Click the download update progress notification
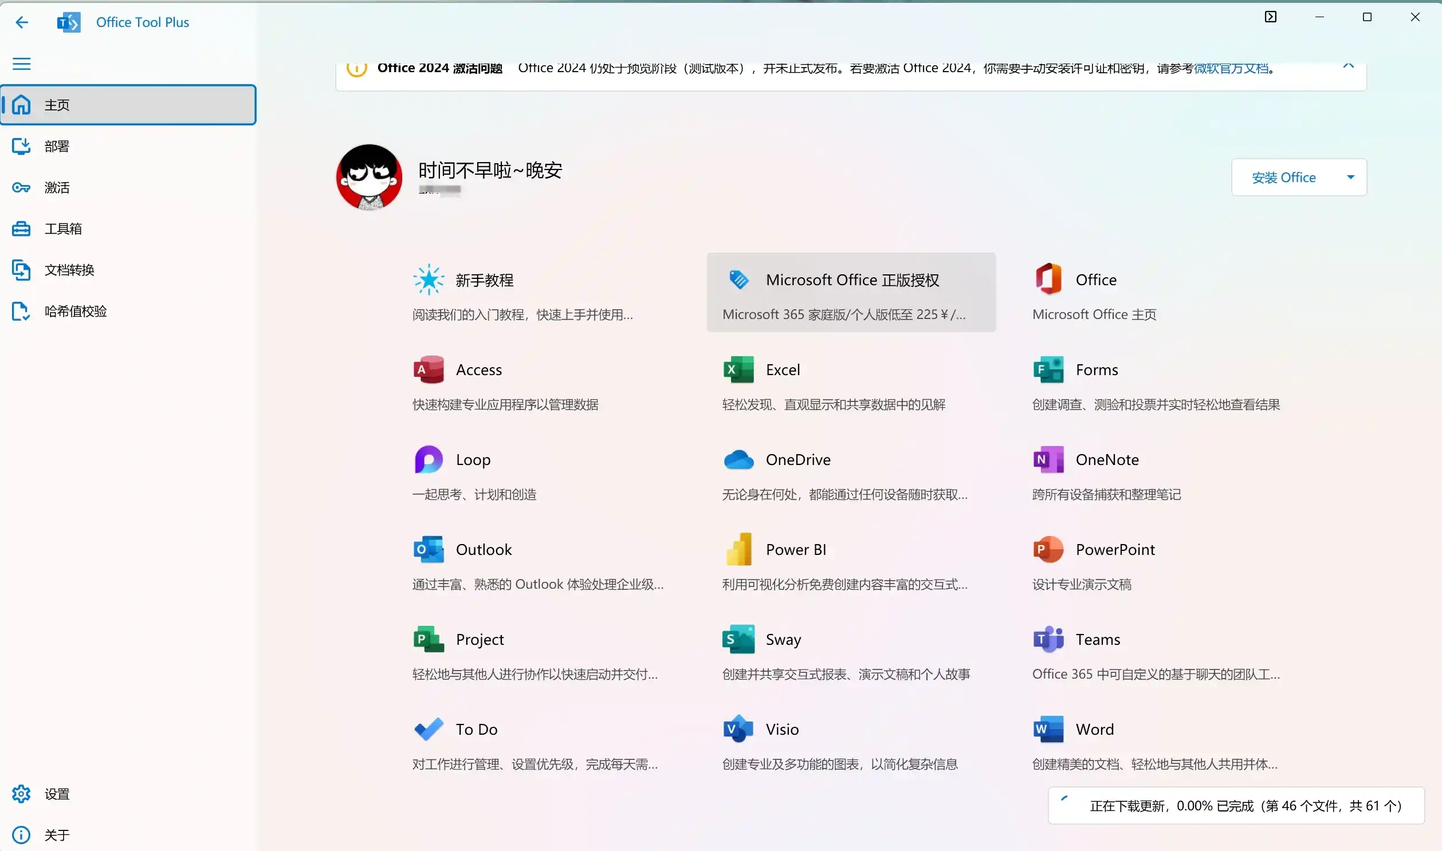Viewport: 1442px width, 851px height. (x=1237, y=806)
